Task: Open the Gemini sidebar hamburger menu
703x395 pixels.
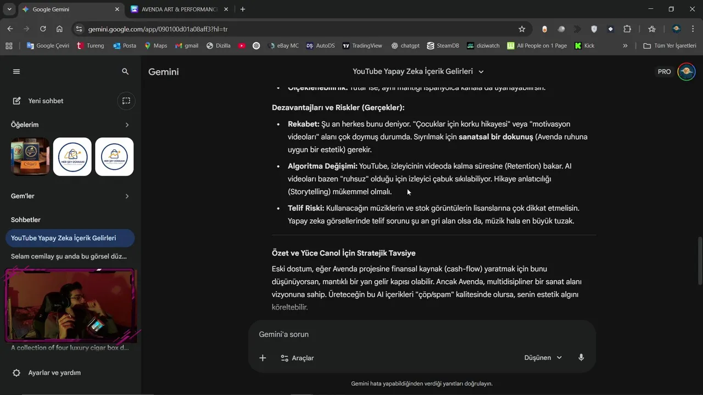Action: pyautogui.click(x=16, y=71)
